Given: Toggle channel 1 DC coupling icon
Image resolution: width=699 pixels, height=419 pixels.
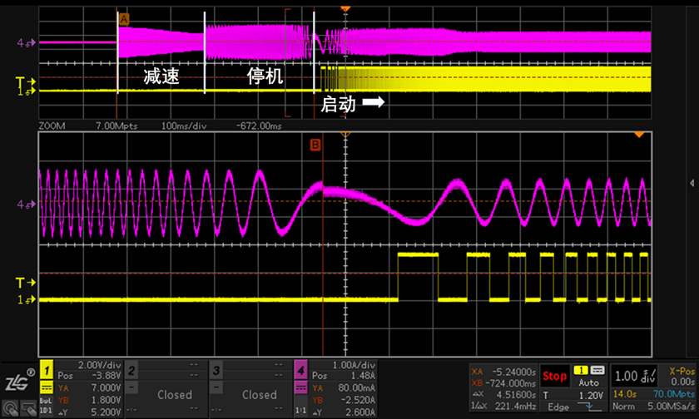Looking at the screenshot, I should pyautogui.click(x=46, y=387).
